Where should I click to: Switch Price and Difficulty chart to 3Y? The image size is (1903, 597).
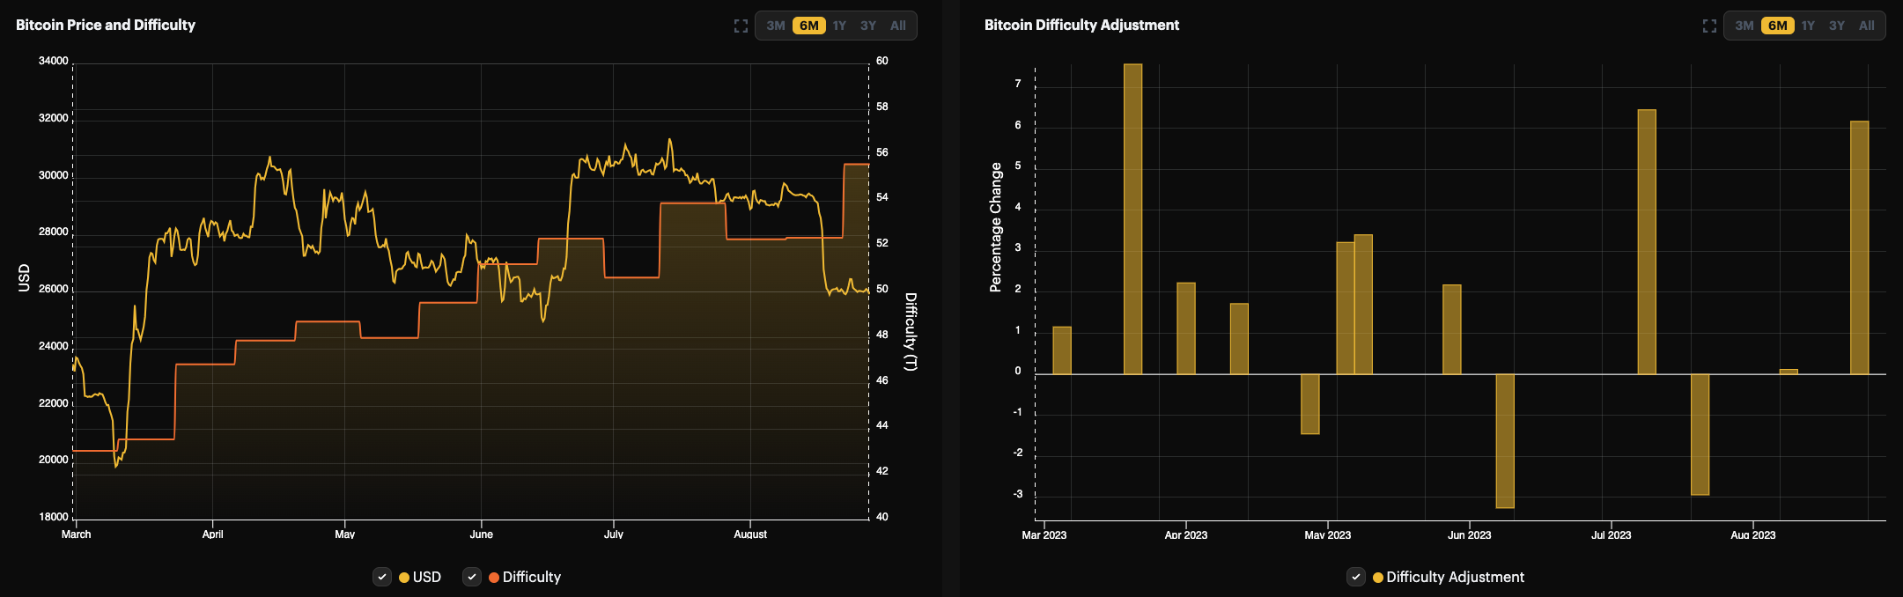pyautogui.click(x=868, y=26)
